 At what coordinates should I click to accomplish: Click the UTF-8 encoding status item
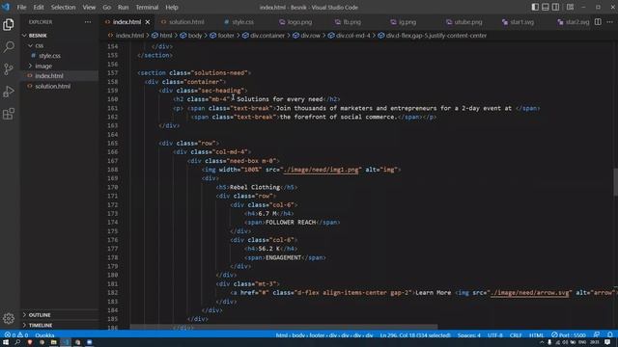(x=495, y=335)
